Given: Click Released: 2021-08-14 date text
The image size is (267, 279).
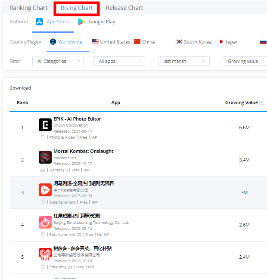Looking at the screenshot, I should coord(73,131).
